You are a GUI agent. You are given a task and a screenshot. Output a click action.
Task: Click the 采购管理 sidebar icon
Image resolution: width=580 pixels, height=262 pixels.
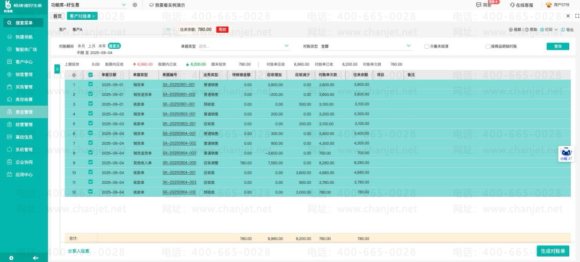10,87
